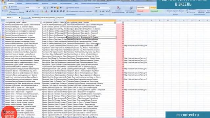
Task: Open link beside 'бани из сухого профилированного бруса'
Action: 136,46
